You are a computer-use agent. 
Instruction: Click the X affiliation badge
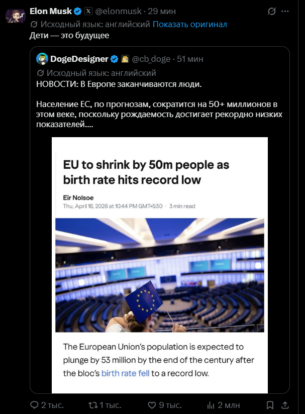point(88,11)
